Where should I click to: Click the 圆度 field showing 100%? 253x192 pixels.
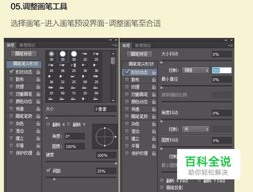pos(75,147)
